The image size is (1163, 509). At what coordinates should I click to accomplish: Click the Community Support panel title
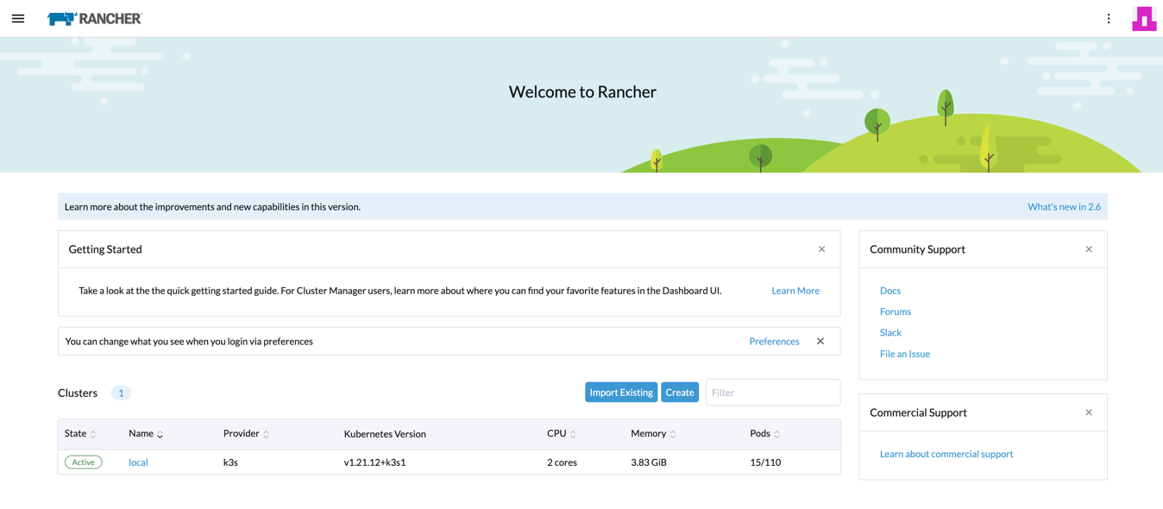point(917,249)
